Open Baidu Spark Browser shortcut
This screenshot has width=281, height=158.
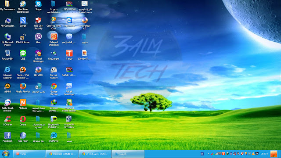click(7, 105)
